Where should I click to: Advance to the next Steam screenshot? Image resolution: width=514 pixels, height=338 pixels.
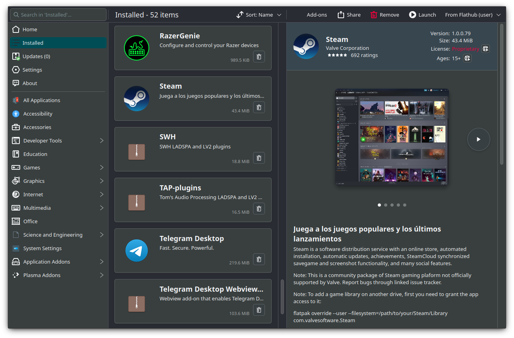[479, 139]
